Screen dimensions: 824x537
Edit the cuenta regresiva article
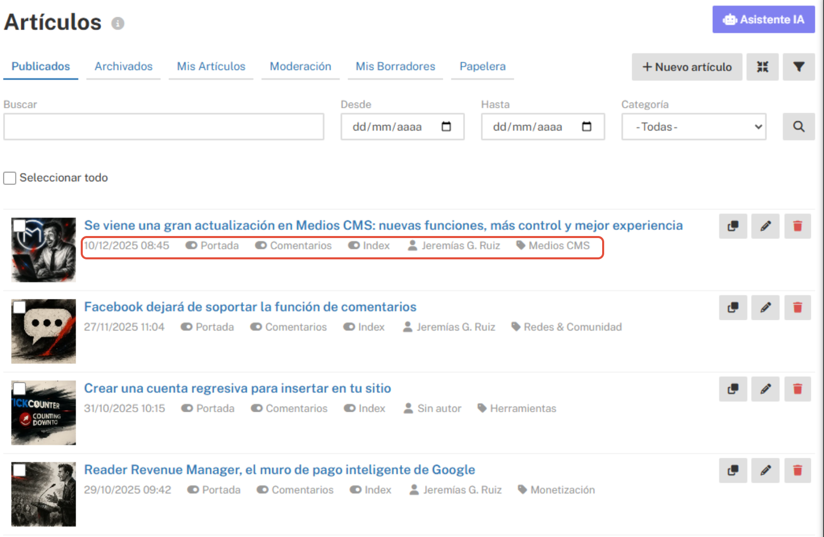(766, 389)
